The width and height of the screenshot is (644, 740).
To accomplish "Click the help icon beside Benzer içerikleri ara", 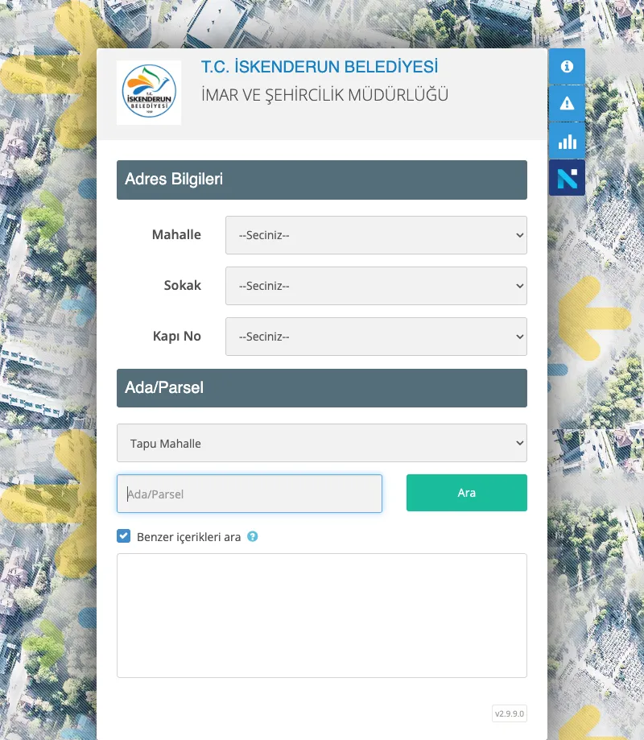I will (253, 536).
